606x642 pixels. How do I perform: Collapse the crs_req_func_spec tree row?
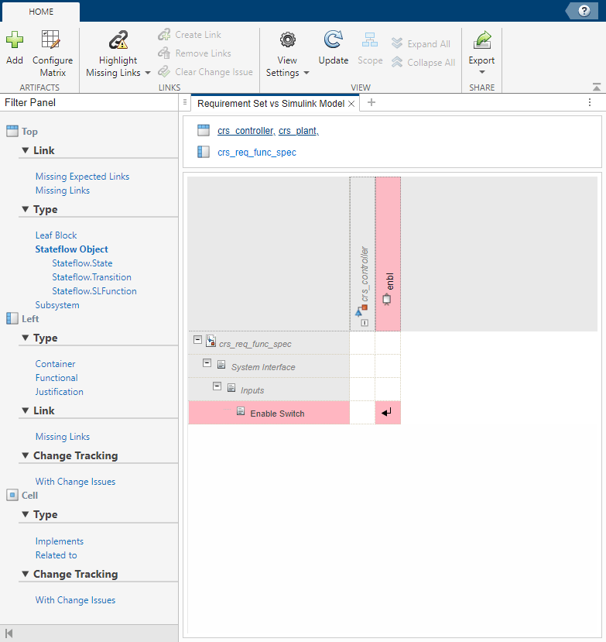point(197,340)
